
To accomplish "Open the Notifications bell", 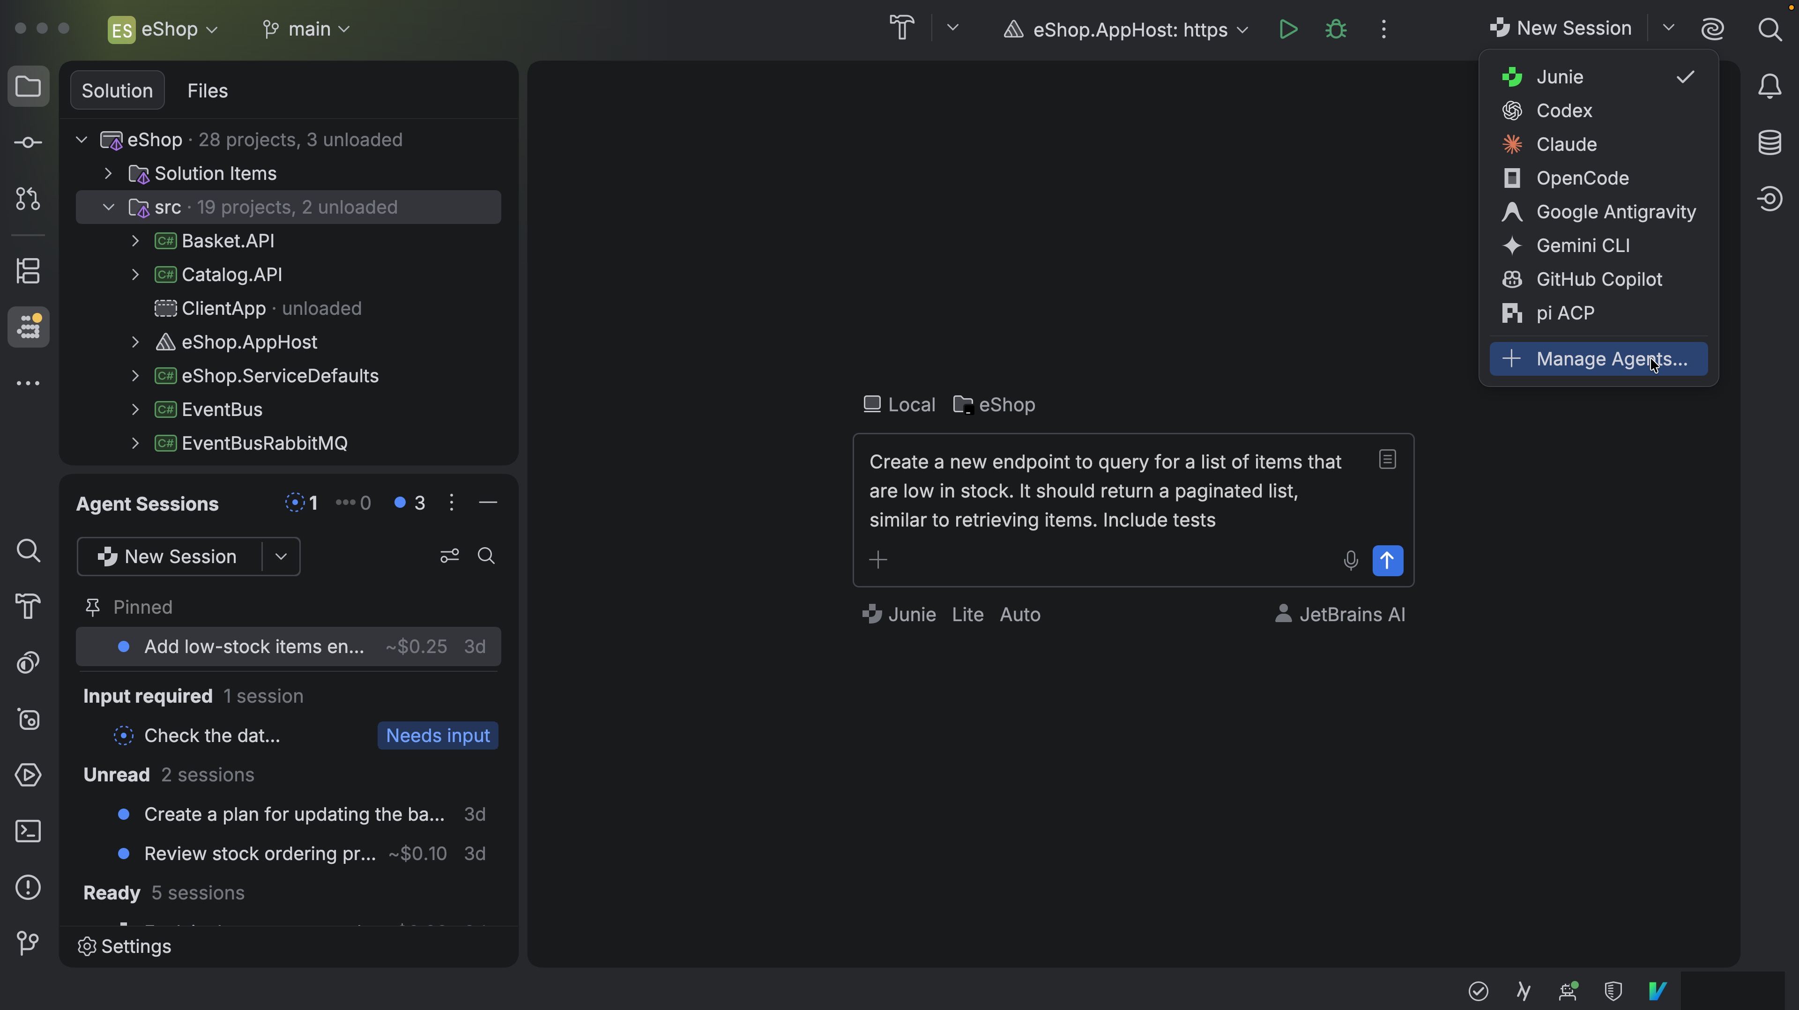I will [x=1769, y=87].
